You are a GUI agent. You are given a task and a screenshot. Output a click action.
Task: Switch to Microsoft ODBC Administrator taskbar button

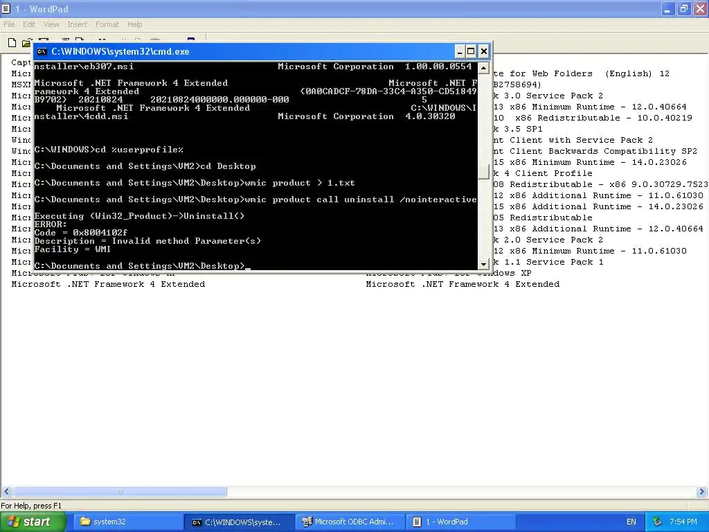pyautogui.click(x=350, y=522)
